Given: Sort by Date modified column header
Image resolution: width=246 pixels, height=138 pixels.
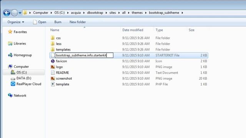Looking at the screenshot, I should tap(133, 30).
